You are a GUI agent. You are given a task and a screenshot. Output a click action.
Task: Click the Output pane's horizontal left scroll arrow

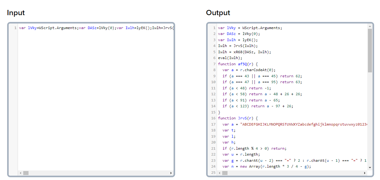[x=220, y=173]
